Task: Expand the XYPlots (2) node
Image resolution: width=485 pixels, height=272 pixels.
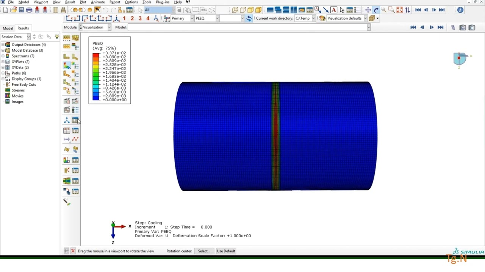Action: (3, 62)
